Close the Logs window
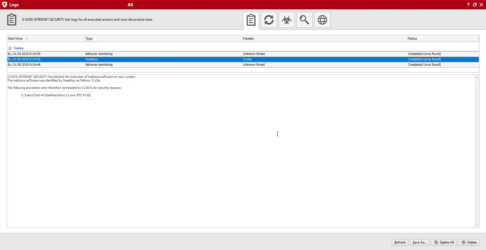Viewport: 486px width, 250px height. click(x=481, y=5)
